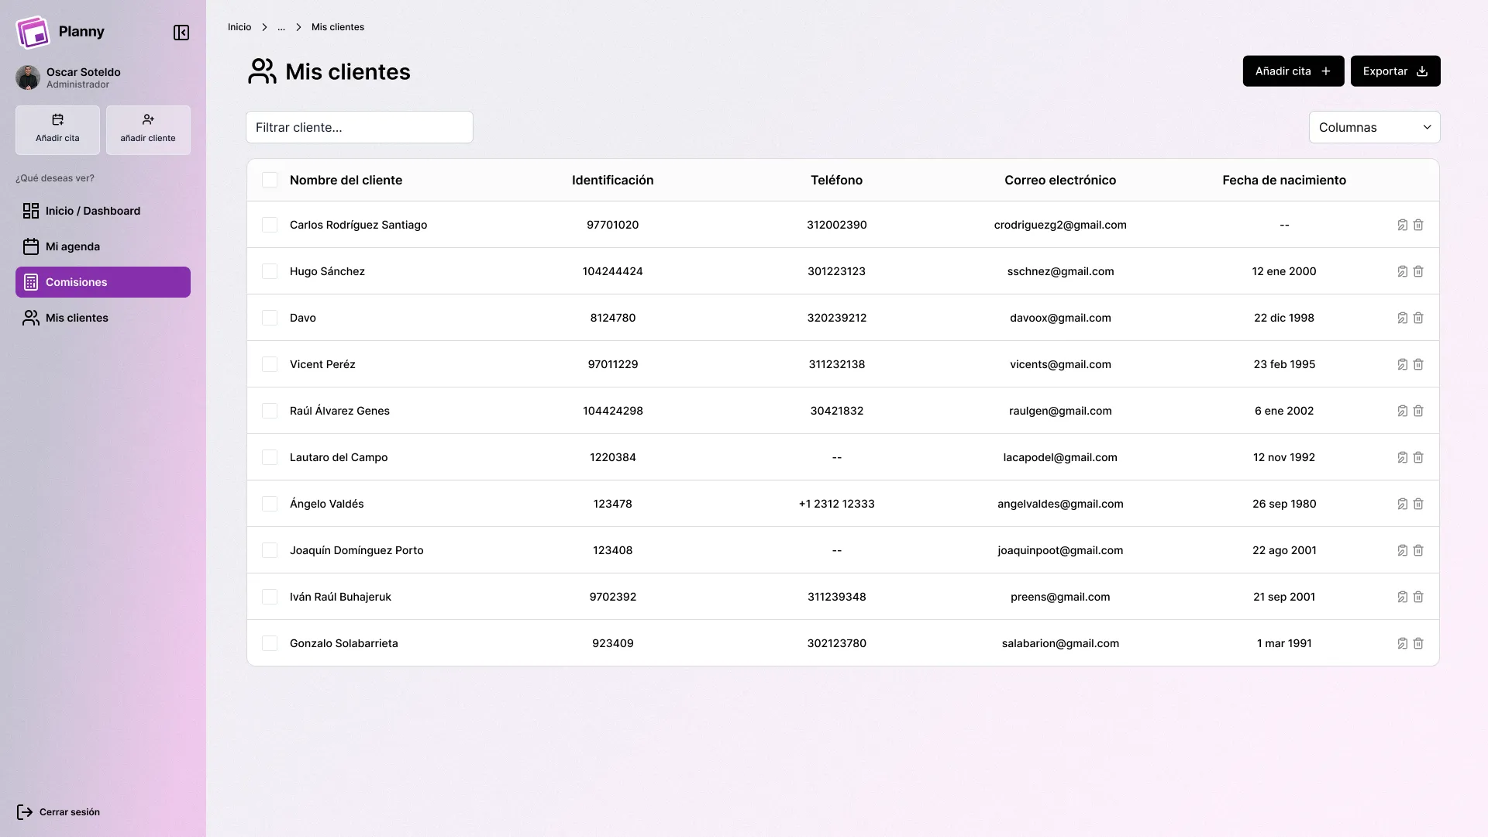Click the Comisiones calculator icon
The height and width of the screenshot is (837, 1488).
pyautogui.click(x=31, y=281)
